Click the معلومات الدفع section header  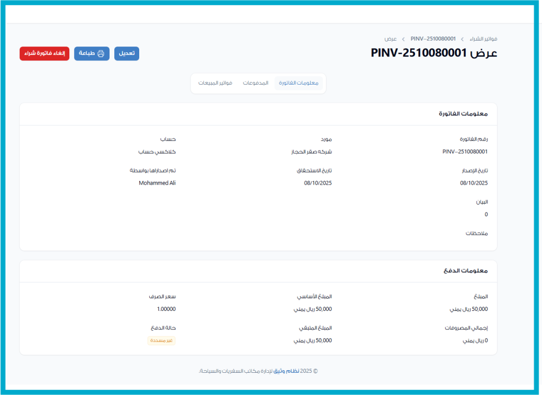tap(465, 271)
